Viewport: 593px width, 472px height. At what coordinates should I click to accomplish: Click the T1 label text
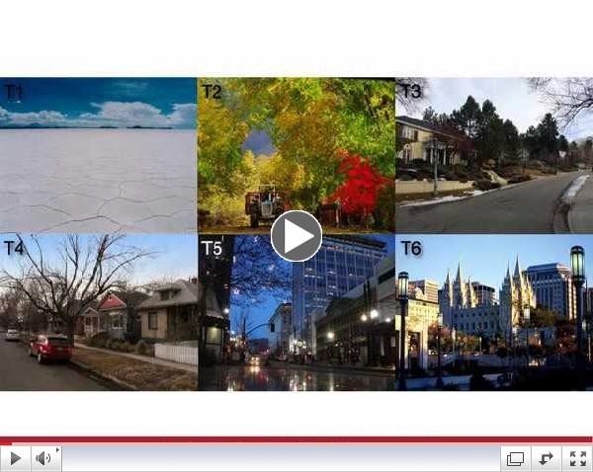pos(14,92)
